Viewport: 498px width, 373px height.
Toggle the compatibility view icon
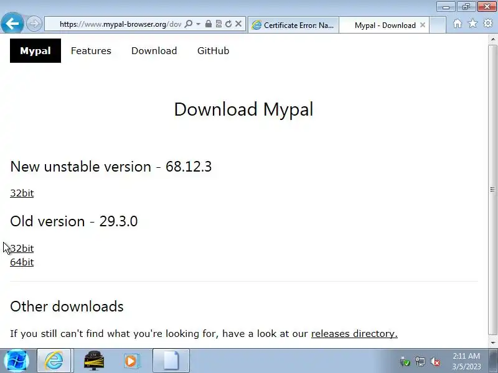pos(218,24)
